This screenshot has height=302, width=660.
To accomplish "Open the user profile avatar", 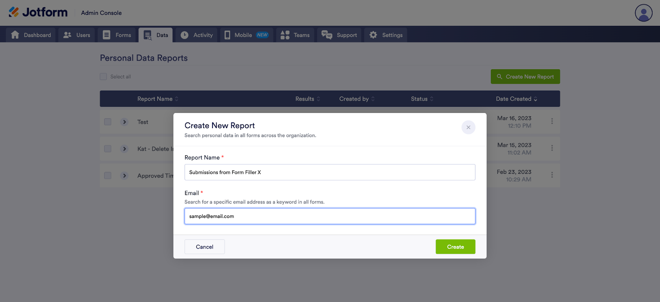I will [x=643, y=13].
